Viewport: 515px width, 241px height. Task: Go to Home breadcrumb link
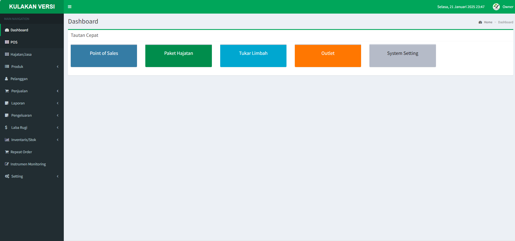click(x=488, y=22)
